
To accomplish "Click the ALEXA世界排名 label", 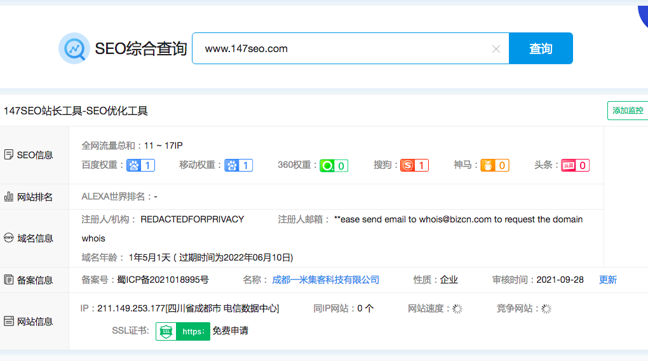I will pos(113,196).
